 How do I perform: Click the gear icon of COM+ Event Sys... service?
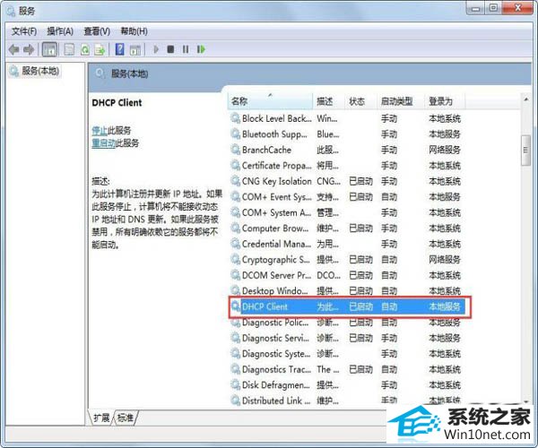[x=235, y=197]
